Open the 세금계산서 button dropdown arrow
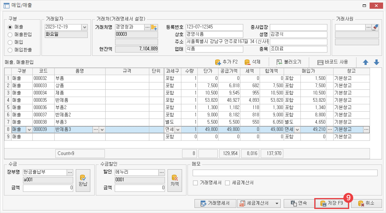The height and width of the screenshot is (213, 386). (277, 204)
